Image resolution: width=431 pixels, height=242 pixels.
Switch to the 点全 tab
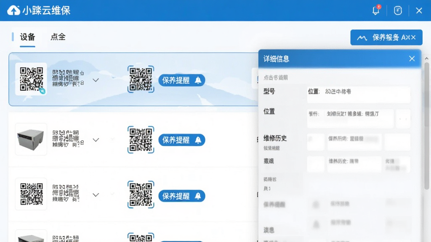[58, 37]
